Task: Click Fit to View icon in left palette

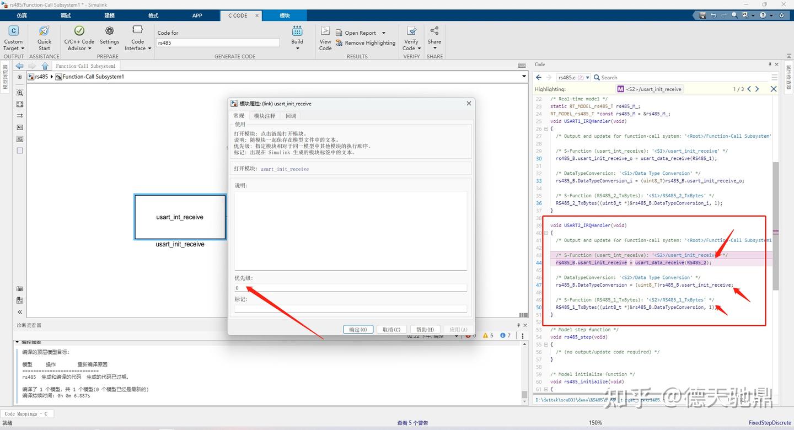Action: pos(20,104)
